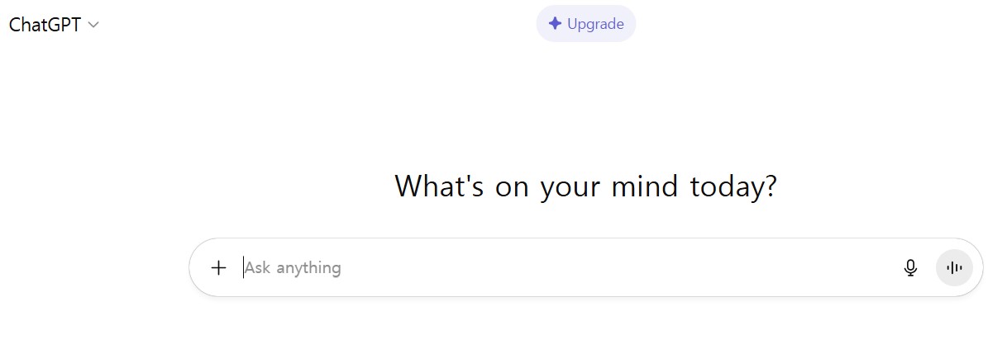The height and width of the screenshot is (349, 1007).
Task: Expand the ChatGPT version menu
Action: click(x=54, y=25)
